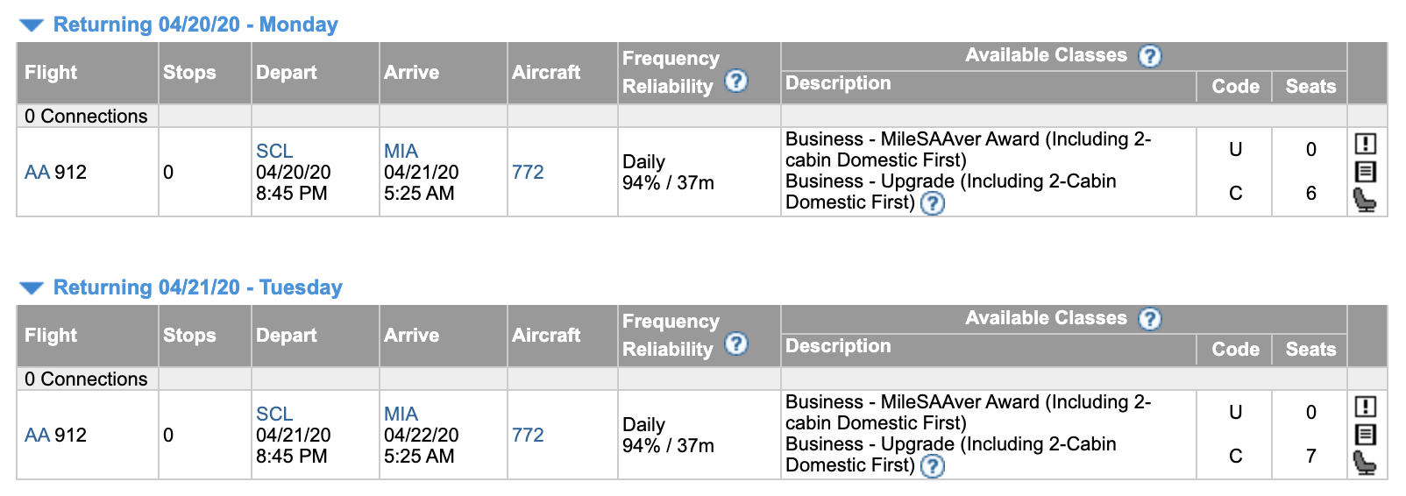The image size is (1406, 496).
Task: Open the details list icon for Monday's flight
Action: pyautogui.click(x=1366, y=172)
